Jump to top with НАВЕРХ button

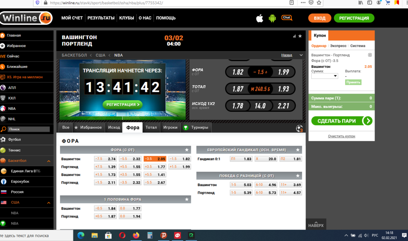coord(316,224)
